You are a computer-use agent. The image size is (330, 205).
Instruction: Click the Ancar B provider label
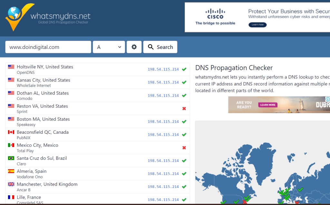point(24,190)
